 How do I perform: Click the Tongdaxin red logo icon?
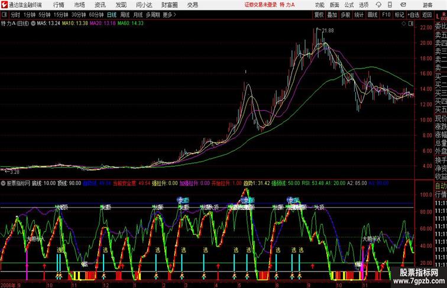pos(4,5)
